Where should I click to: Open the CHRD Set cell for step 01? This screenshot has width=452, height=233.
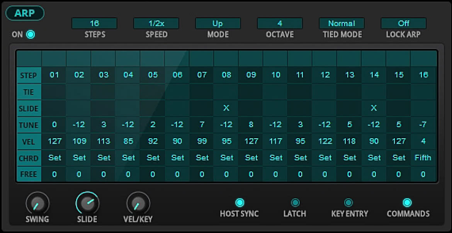(54, 158)
